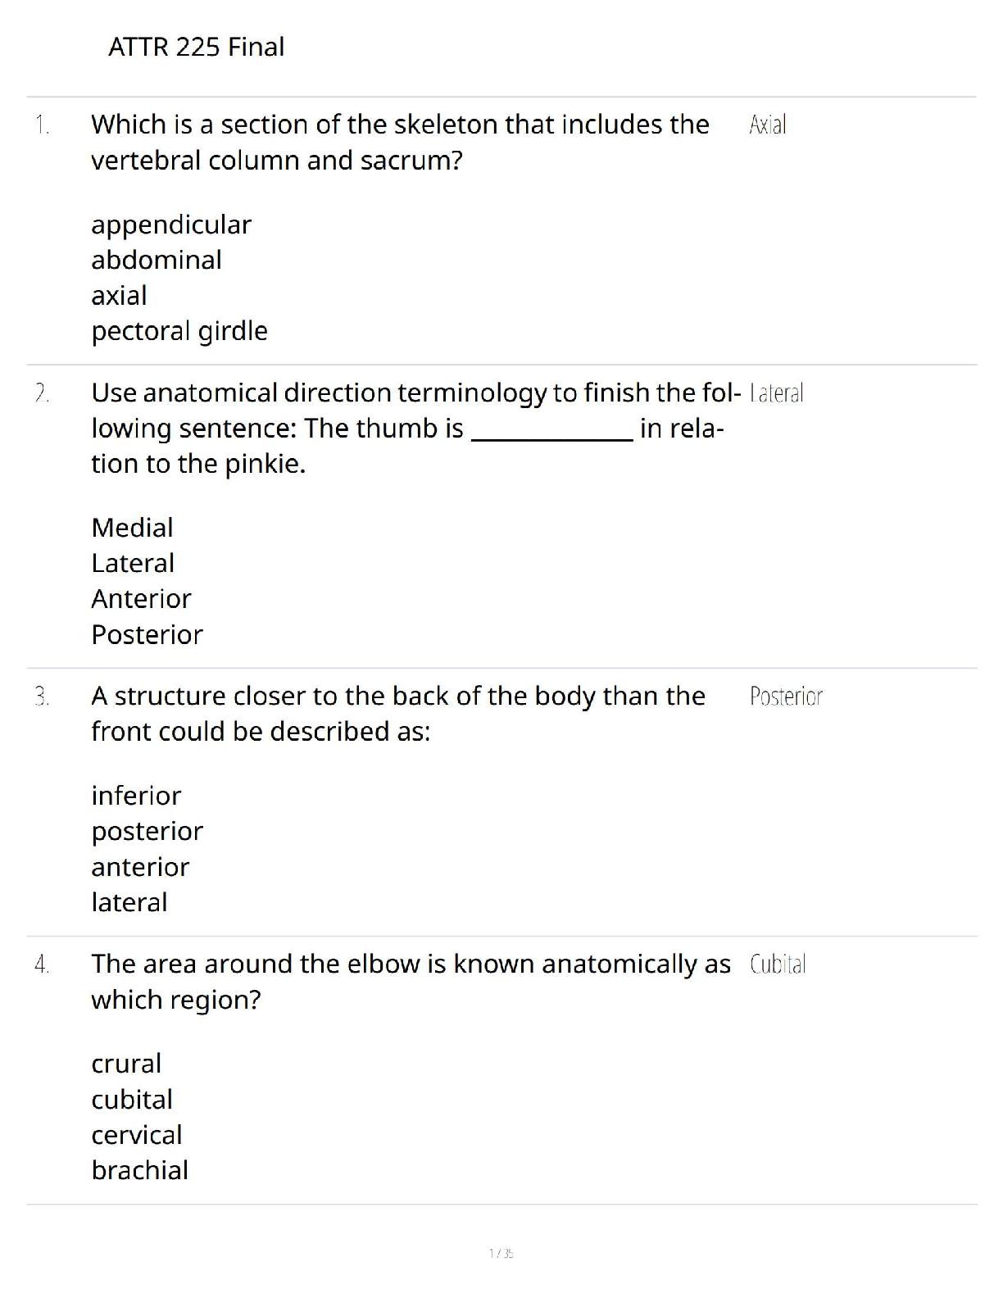1003x1298 pixels.
Task: Select the 'Anterior' option under question 2
Action: (141, 599)
